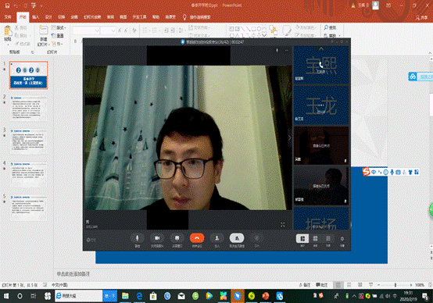Expand the shapes gallery with its More arrow

pos(264,35)
